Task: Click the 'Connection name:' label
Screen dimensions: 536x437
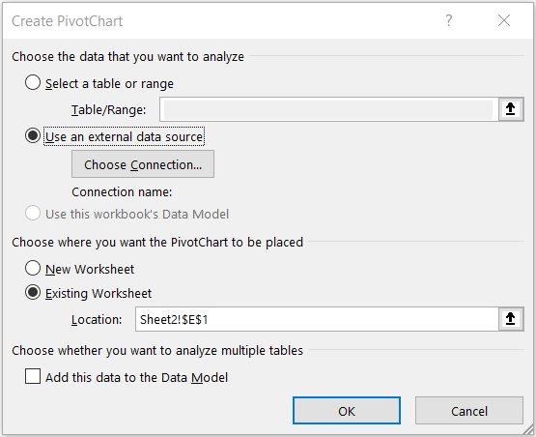Action: (122, 192)
